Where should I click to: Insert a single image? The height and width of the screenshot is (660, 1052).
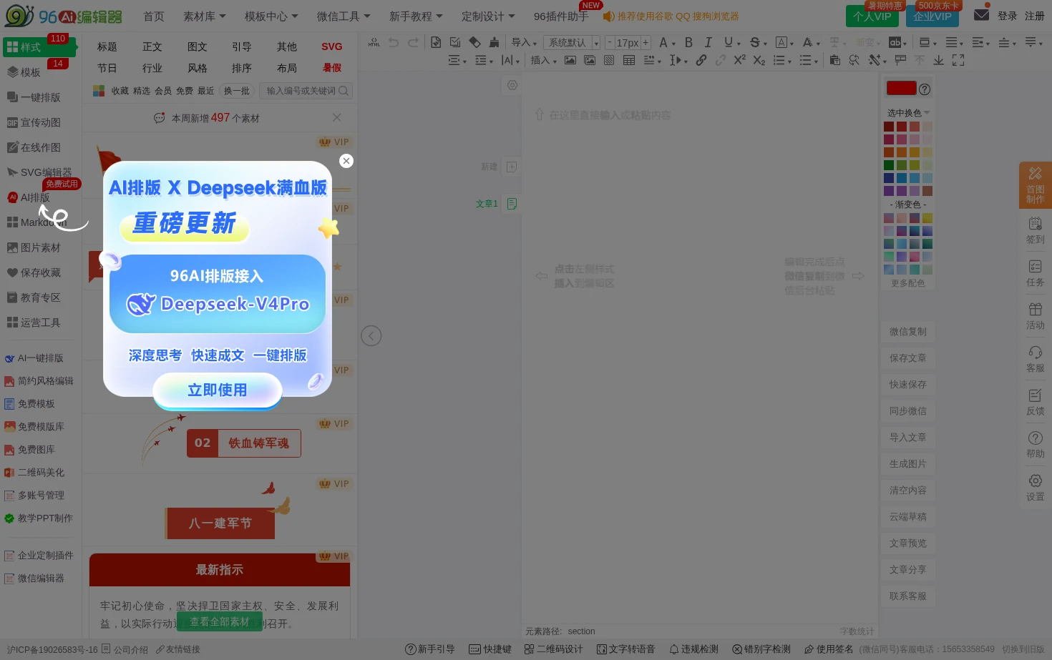point(570,61)
